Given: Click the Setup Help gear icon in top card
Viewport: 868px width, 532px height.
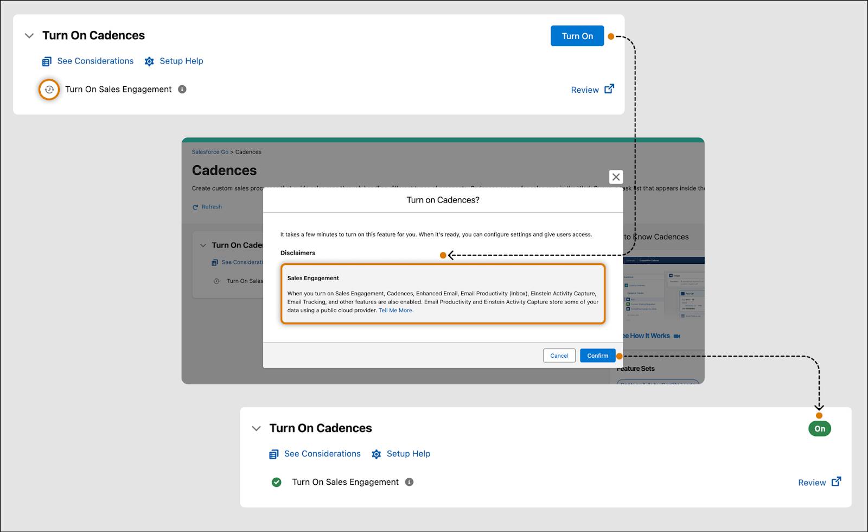Looking at the screenshot, I should 149,61.
